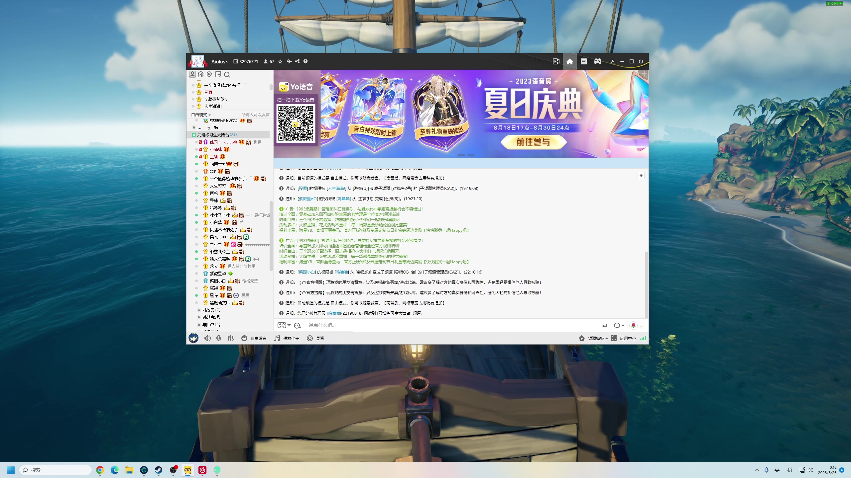
Task: Open the 菜园小白 user link in the notice
Action: [x=306, y=272]
